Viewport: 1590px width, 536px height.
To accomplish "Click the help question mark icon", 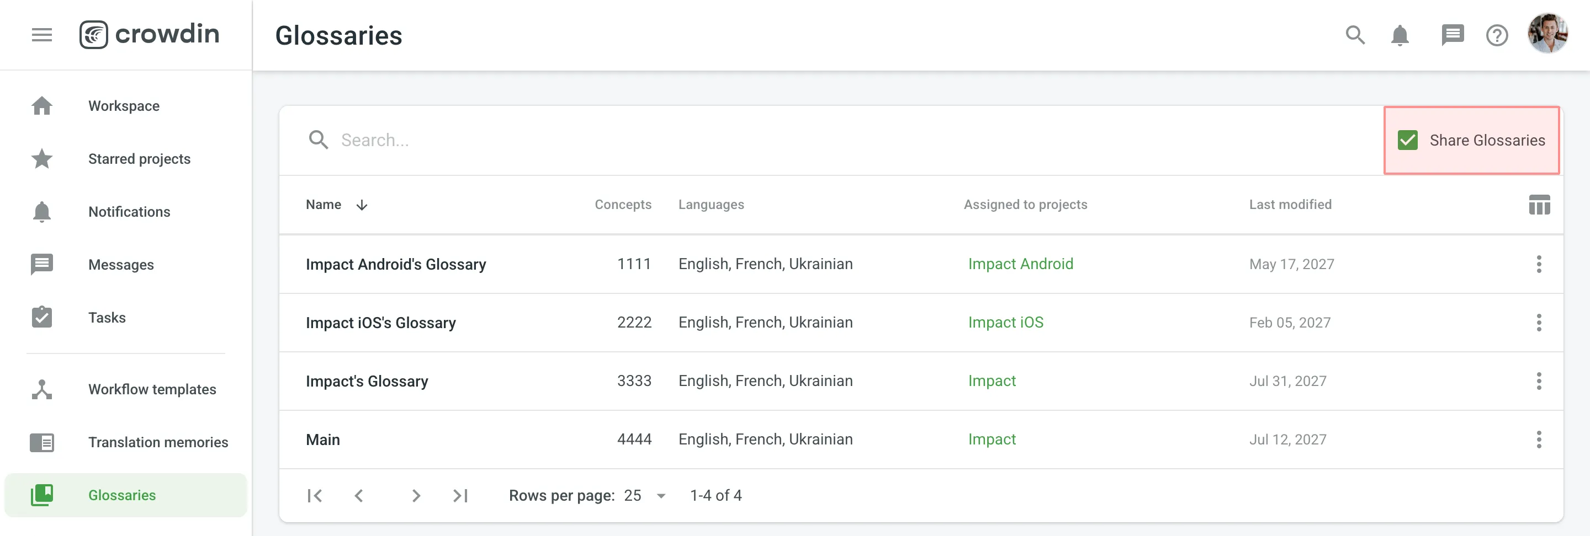I will point(1496,35).
